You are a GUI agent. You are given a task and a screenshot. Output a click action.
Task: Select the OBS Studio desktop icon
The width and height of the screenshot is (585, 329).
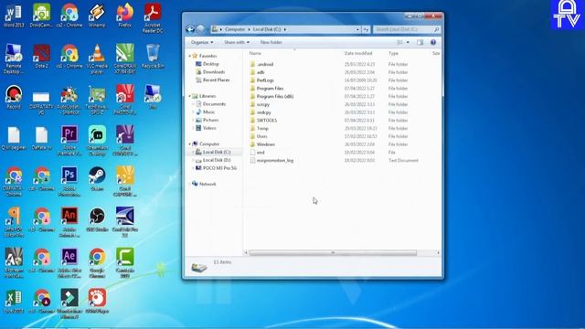pyautogui.click(x=97, y=219)
